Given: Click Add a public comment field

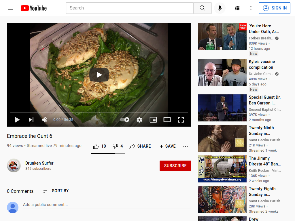Looking at the screenshot, I should click(107, 205).
